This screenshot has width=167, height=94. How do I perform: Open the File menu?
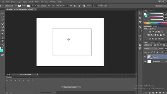point(3,2)
